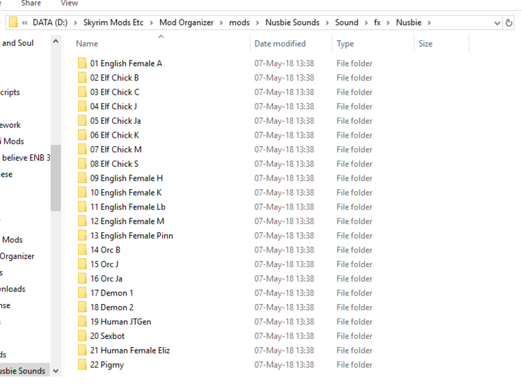Click the folder icon of 11 English Female Lb
This screenshot has width=522, height=384.
(82, 207)
